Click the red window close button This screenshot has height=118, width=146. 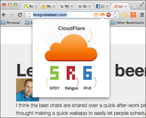(x=4, y=5)
